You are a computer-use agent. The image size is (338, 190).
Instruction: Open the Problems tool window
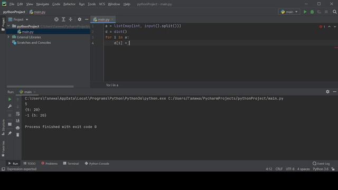(x=49, y=164)
